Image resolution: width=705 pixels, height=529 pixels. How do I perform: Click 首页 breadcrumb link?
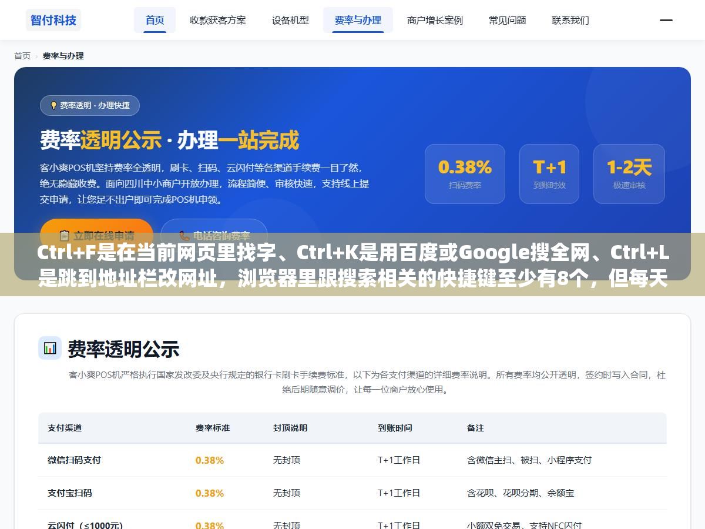pos(22,56)
